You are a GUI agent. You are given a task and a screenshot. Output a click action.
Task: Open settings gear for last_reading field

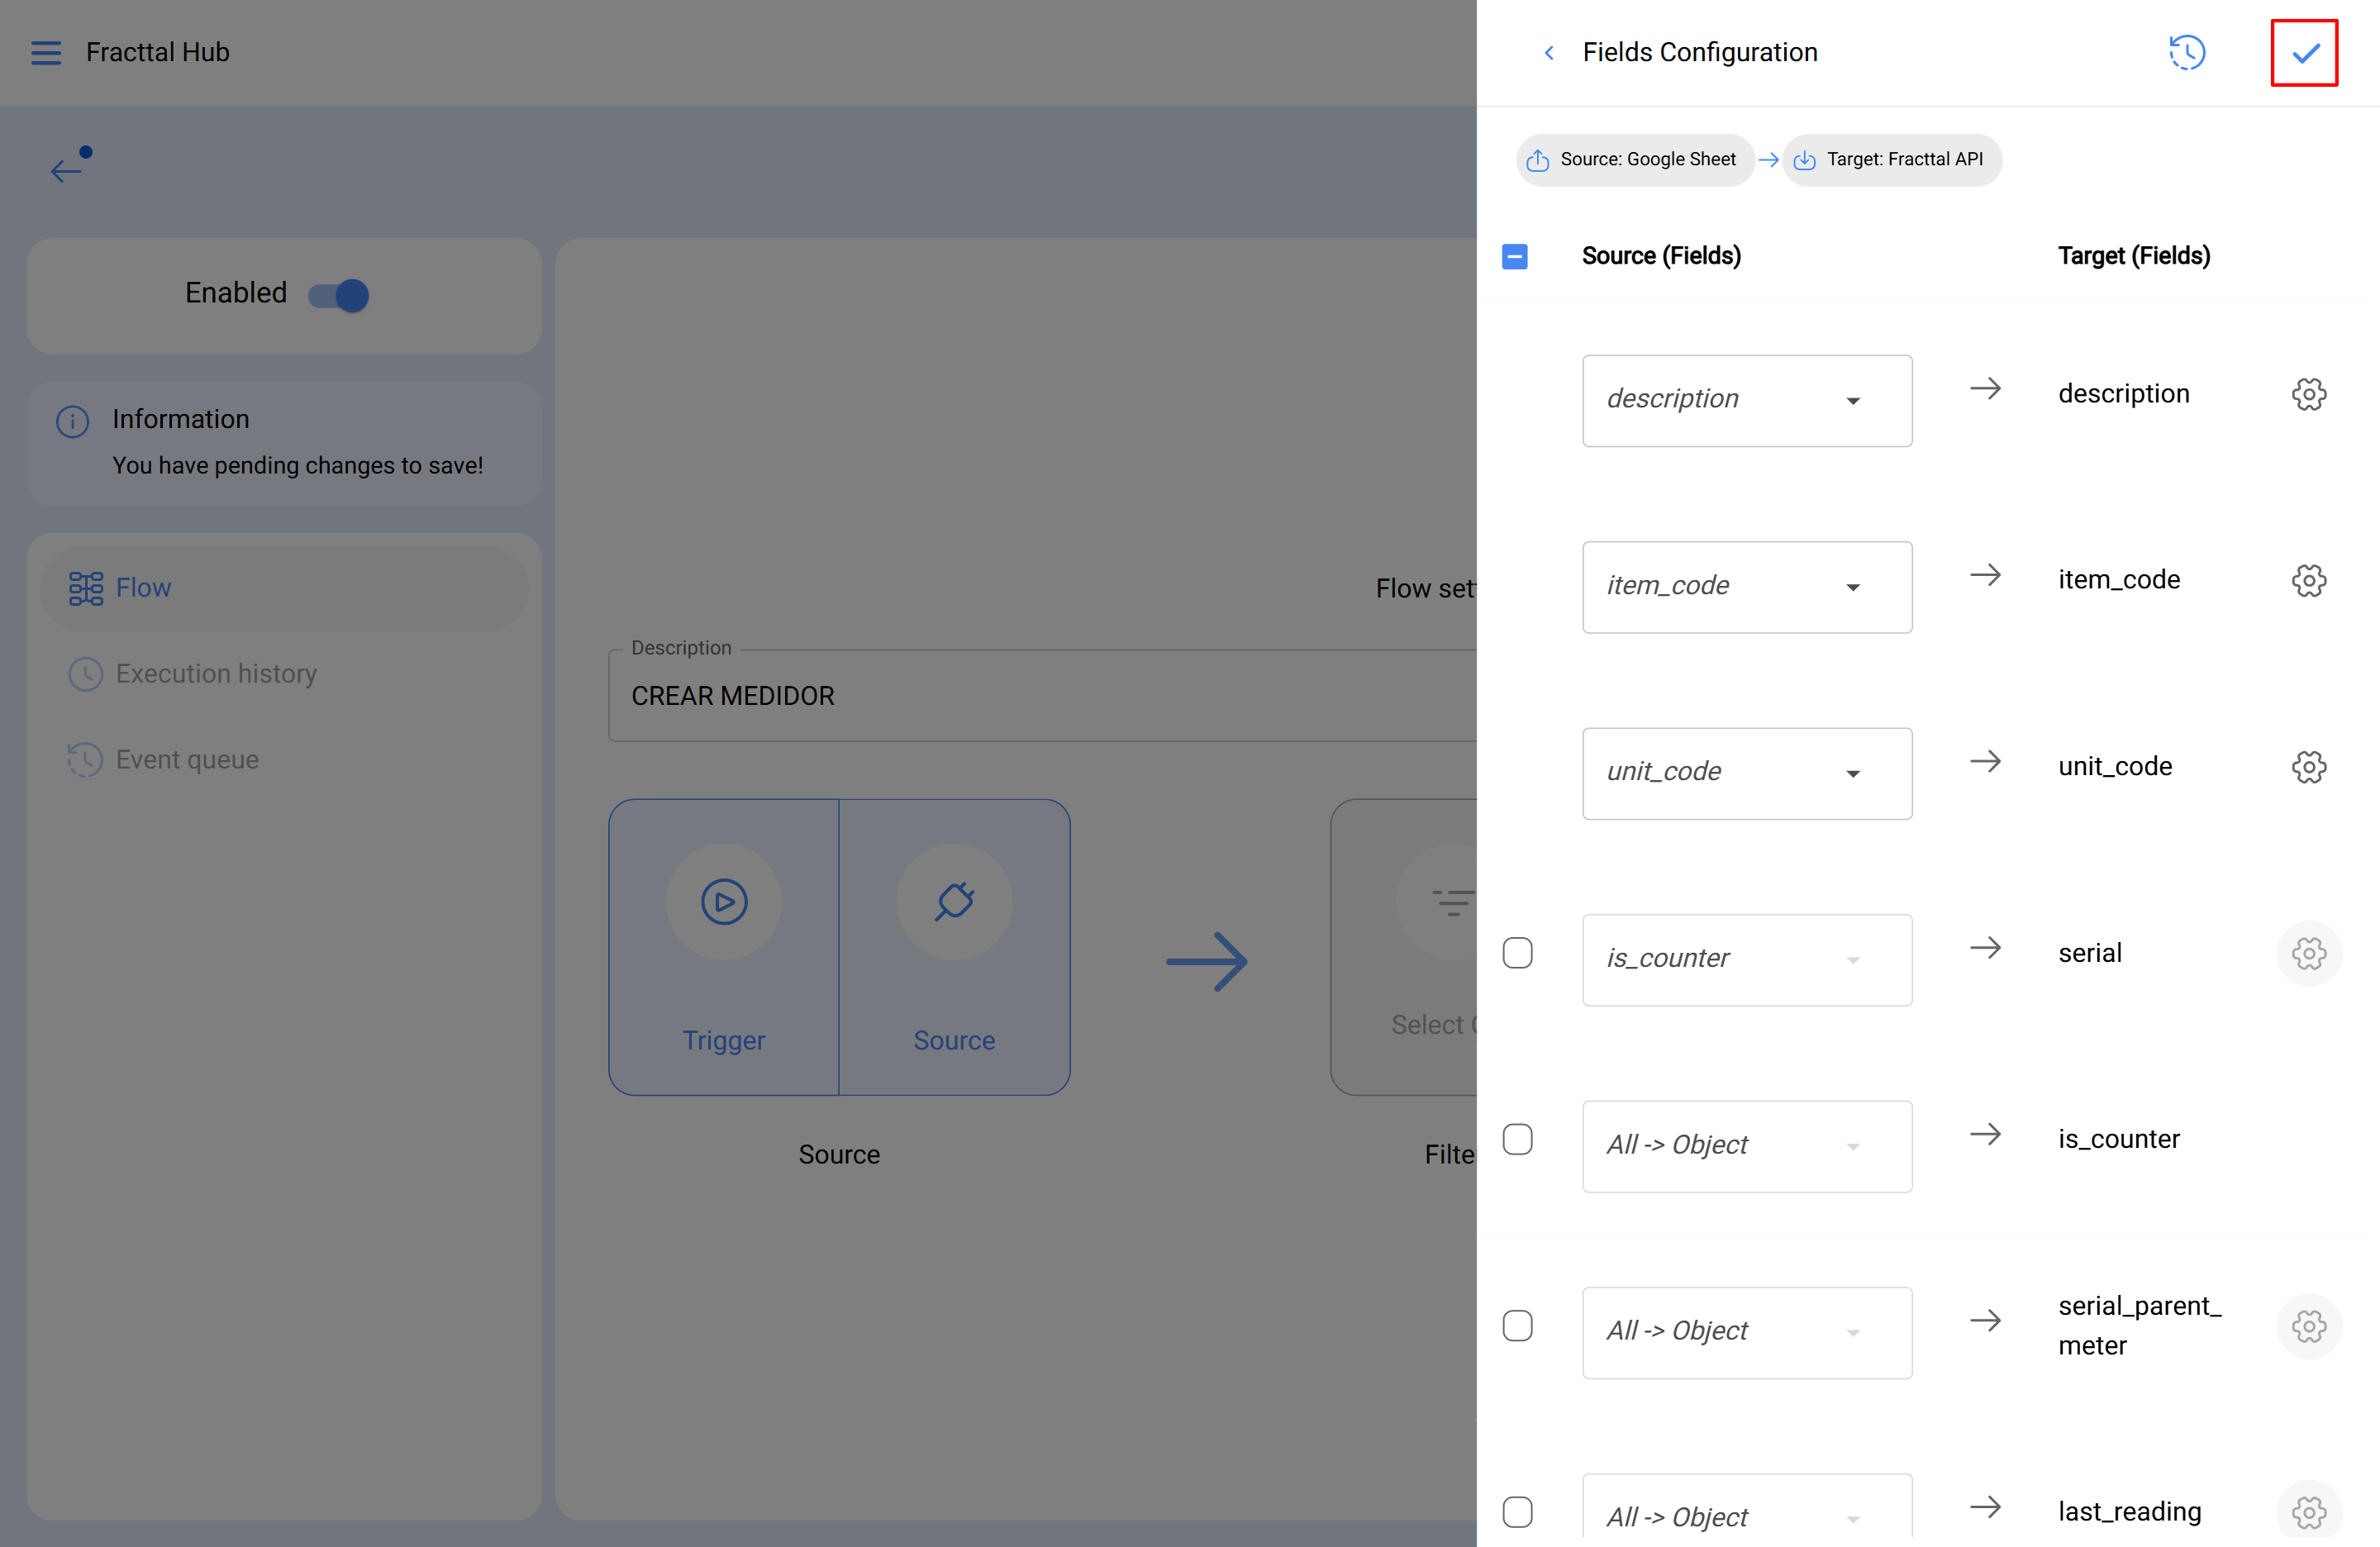point(2308,1512)
